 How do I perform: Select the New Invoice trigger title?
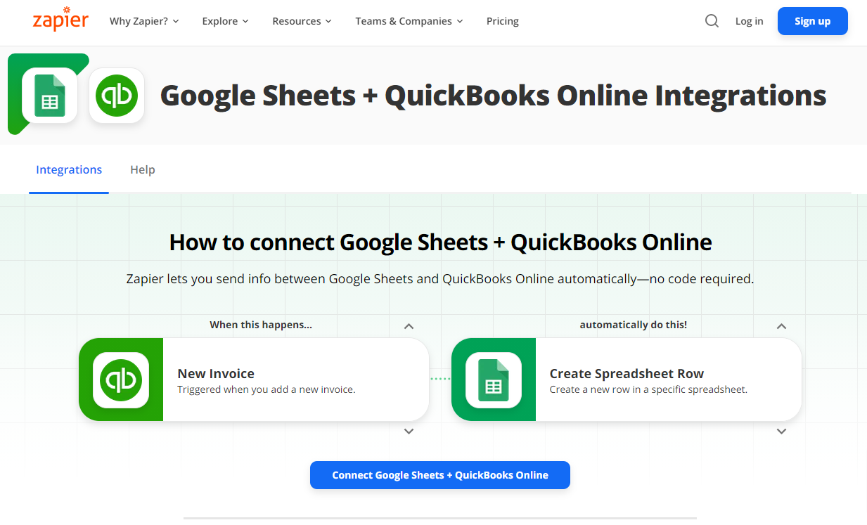(x=216, y=373)
